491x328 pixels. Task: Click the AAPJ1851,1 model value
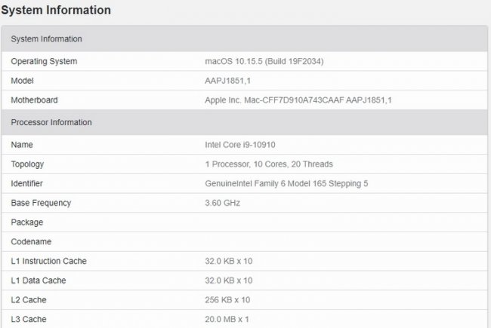(227, 81)
